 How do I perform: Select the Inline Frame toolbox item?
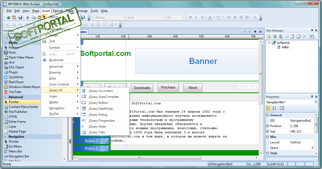point(17,122)
